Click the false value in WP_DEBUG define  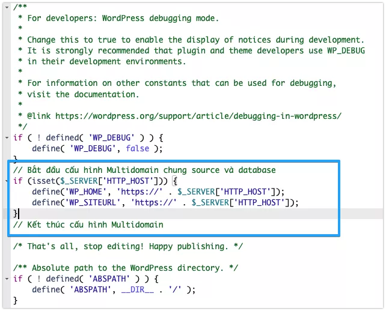coord(138,148)
